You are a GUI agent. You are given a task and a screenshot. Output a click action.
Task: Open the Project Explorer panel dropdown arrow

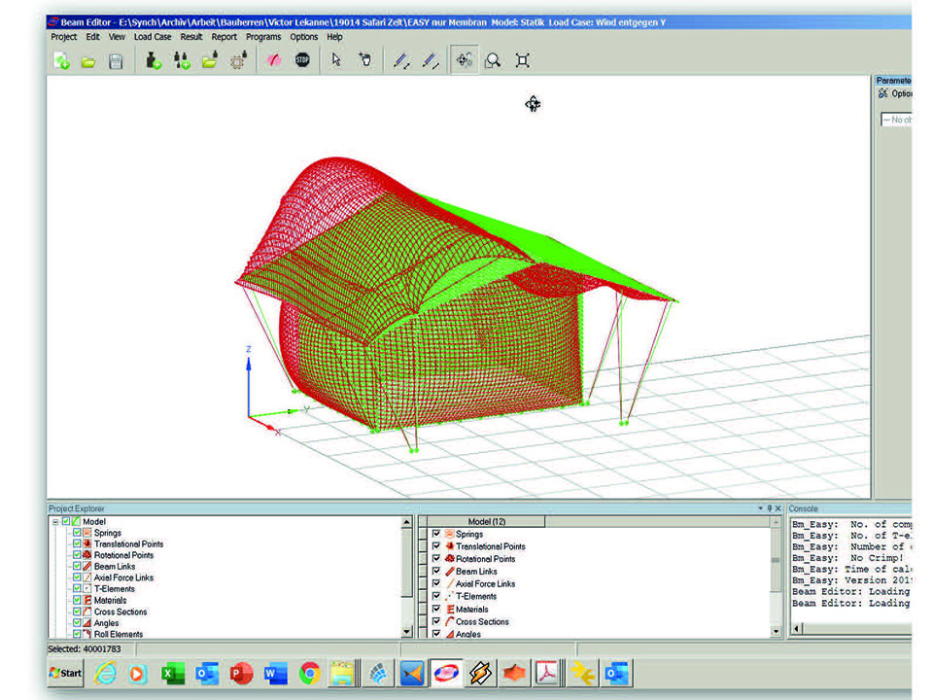point(761,508)
